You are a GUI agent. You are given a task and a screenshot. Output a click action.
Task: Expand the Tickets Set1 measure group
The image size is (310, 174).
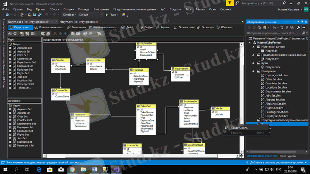(10, 88)
